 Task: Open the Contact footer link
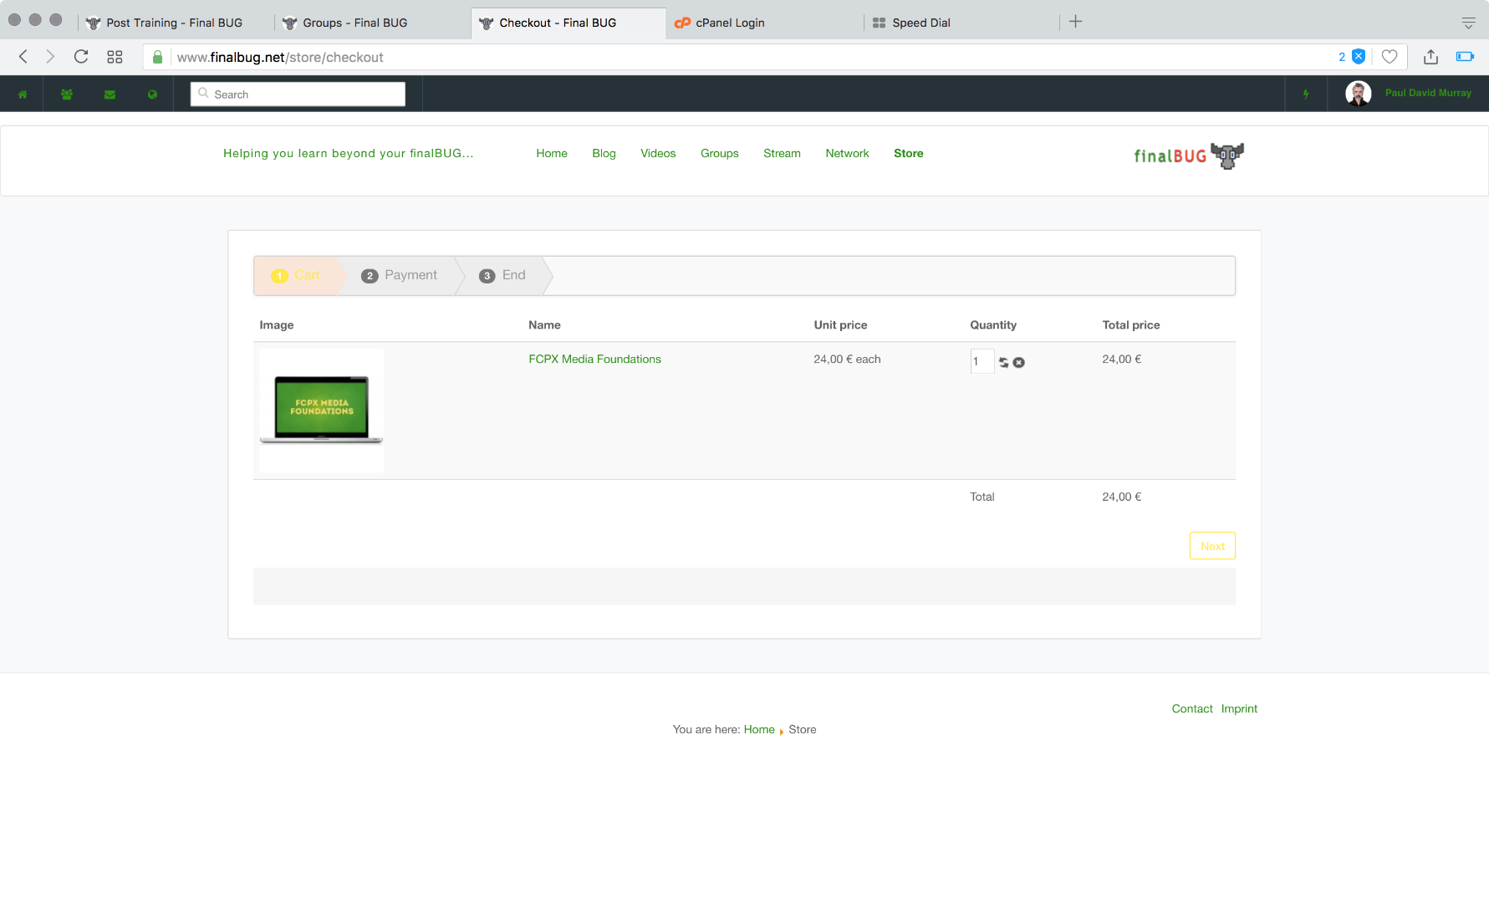click(1192, 708)
